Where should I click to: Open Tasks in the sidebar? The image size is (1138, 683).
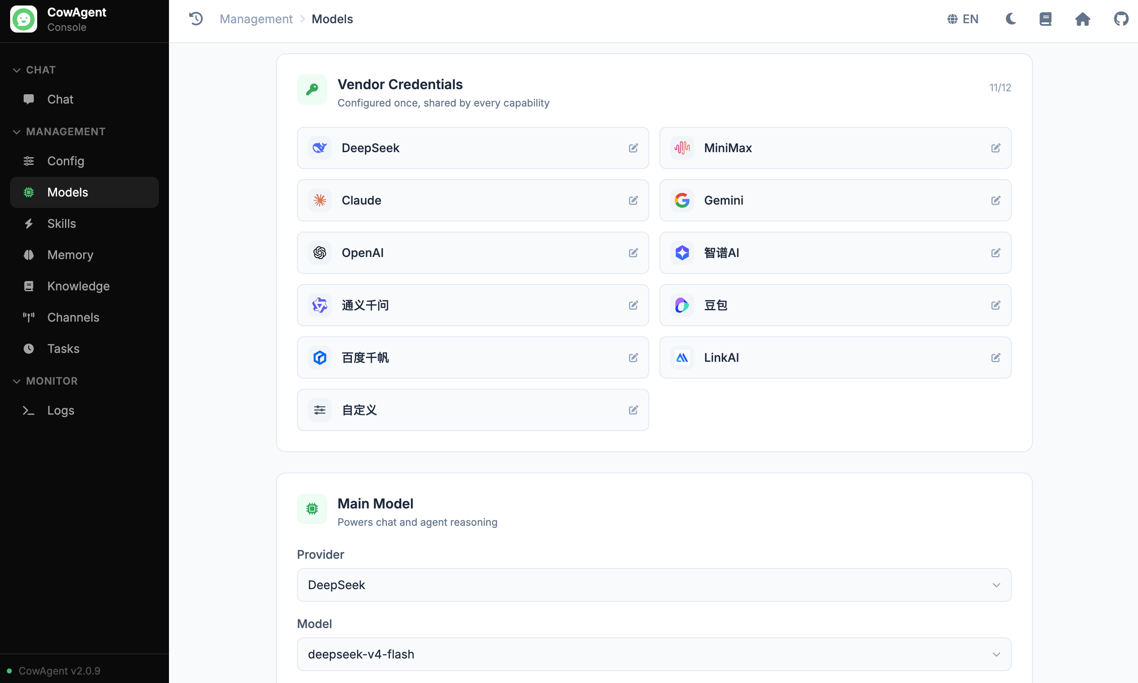click(x=84, y=349)
